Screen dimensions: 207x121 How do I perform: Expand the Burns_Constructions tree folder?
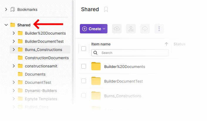pyautogui.click(x=14, y=50)
